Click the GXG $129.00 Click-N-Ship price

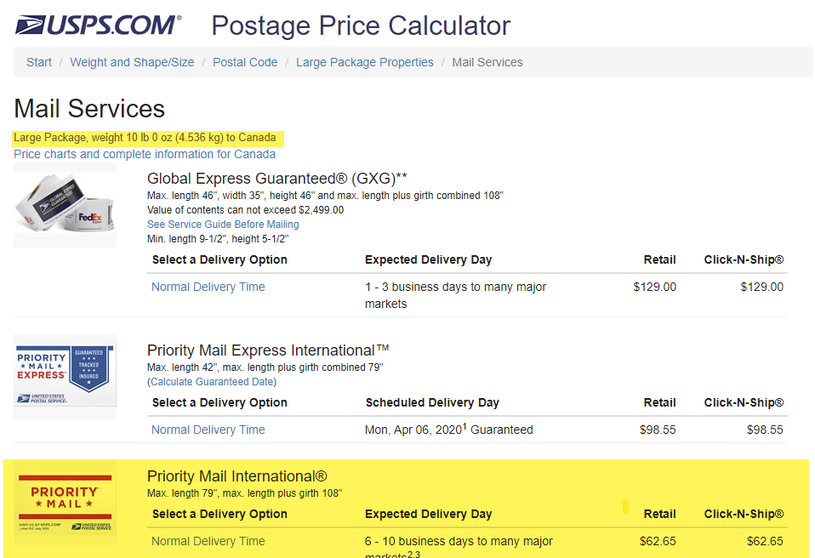tap(761, 287)
